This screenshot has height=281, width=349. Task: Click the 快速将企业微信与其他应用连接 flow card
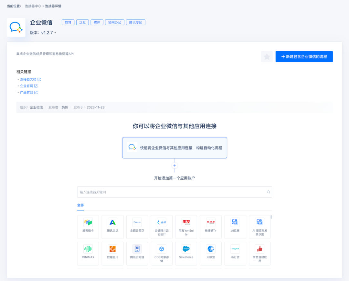coord(174,148)
